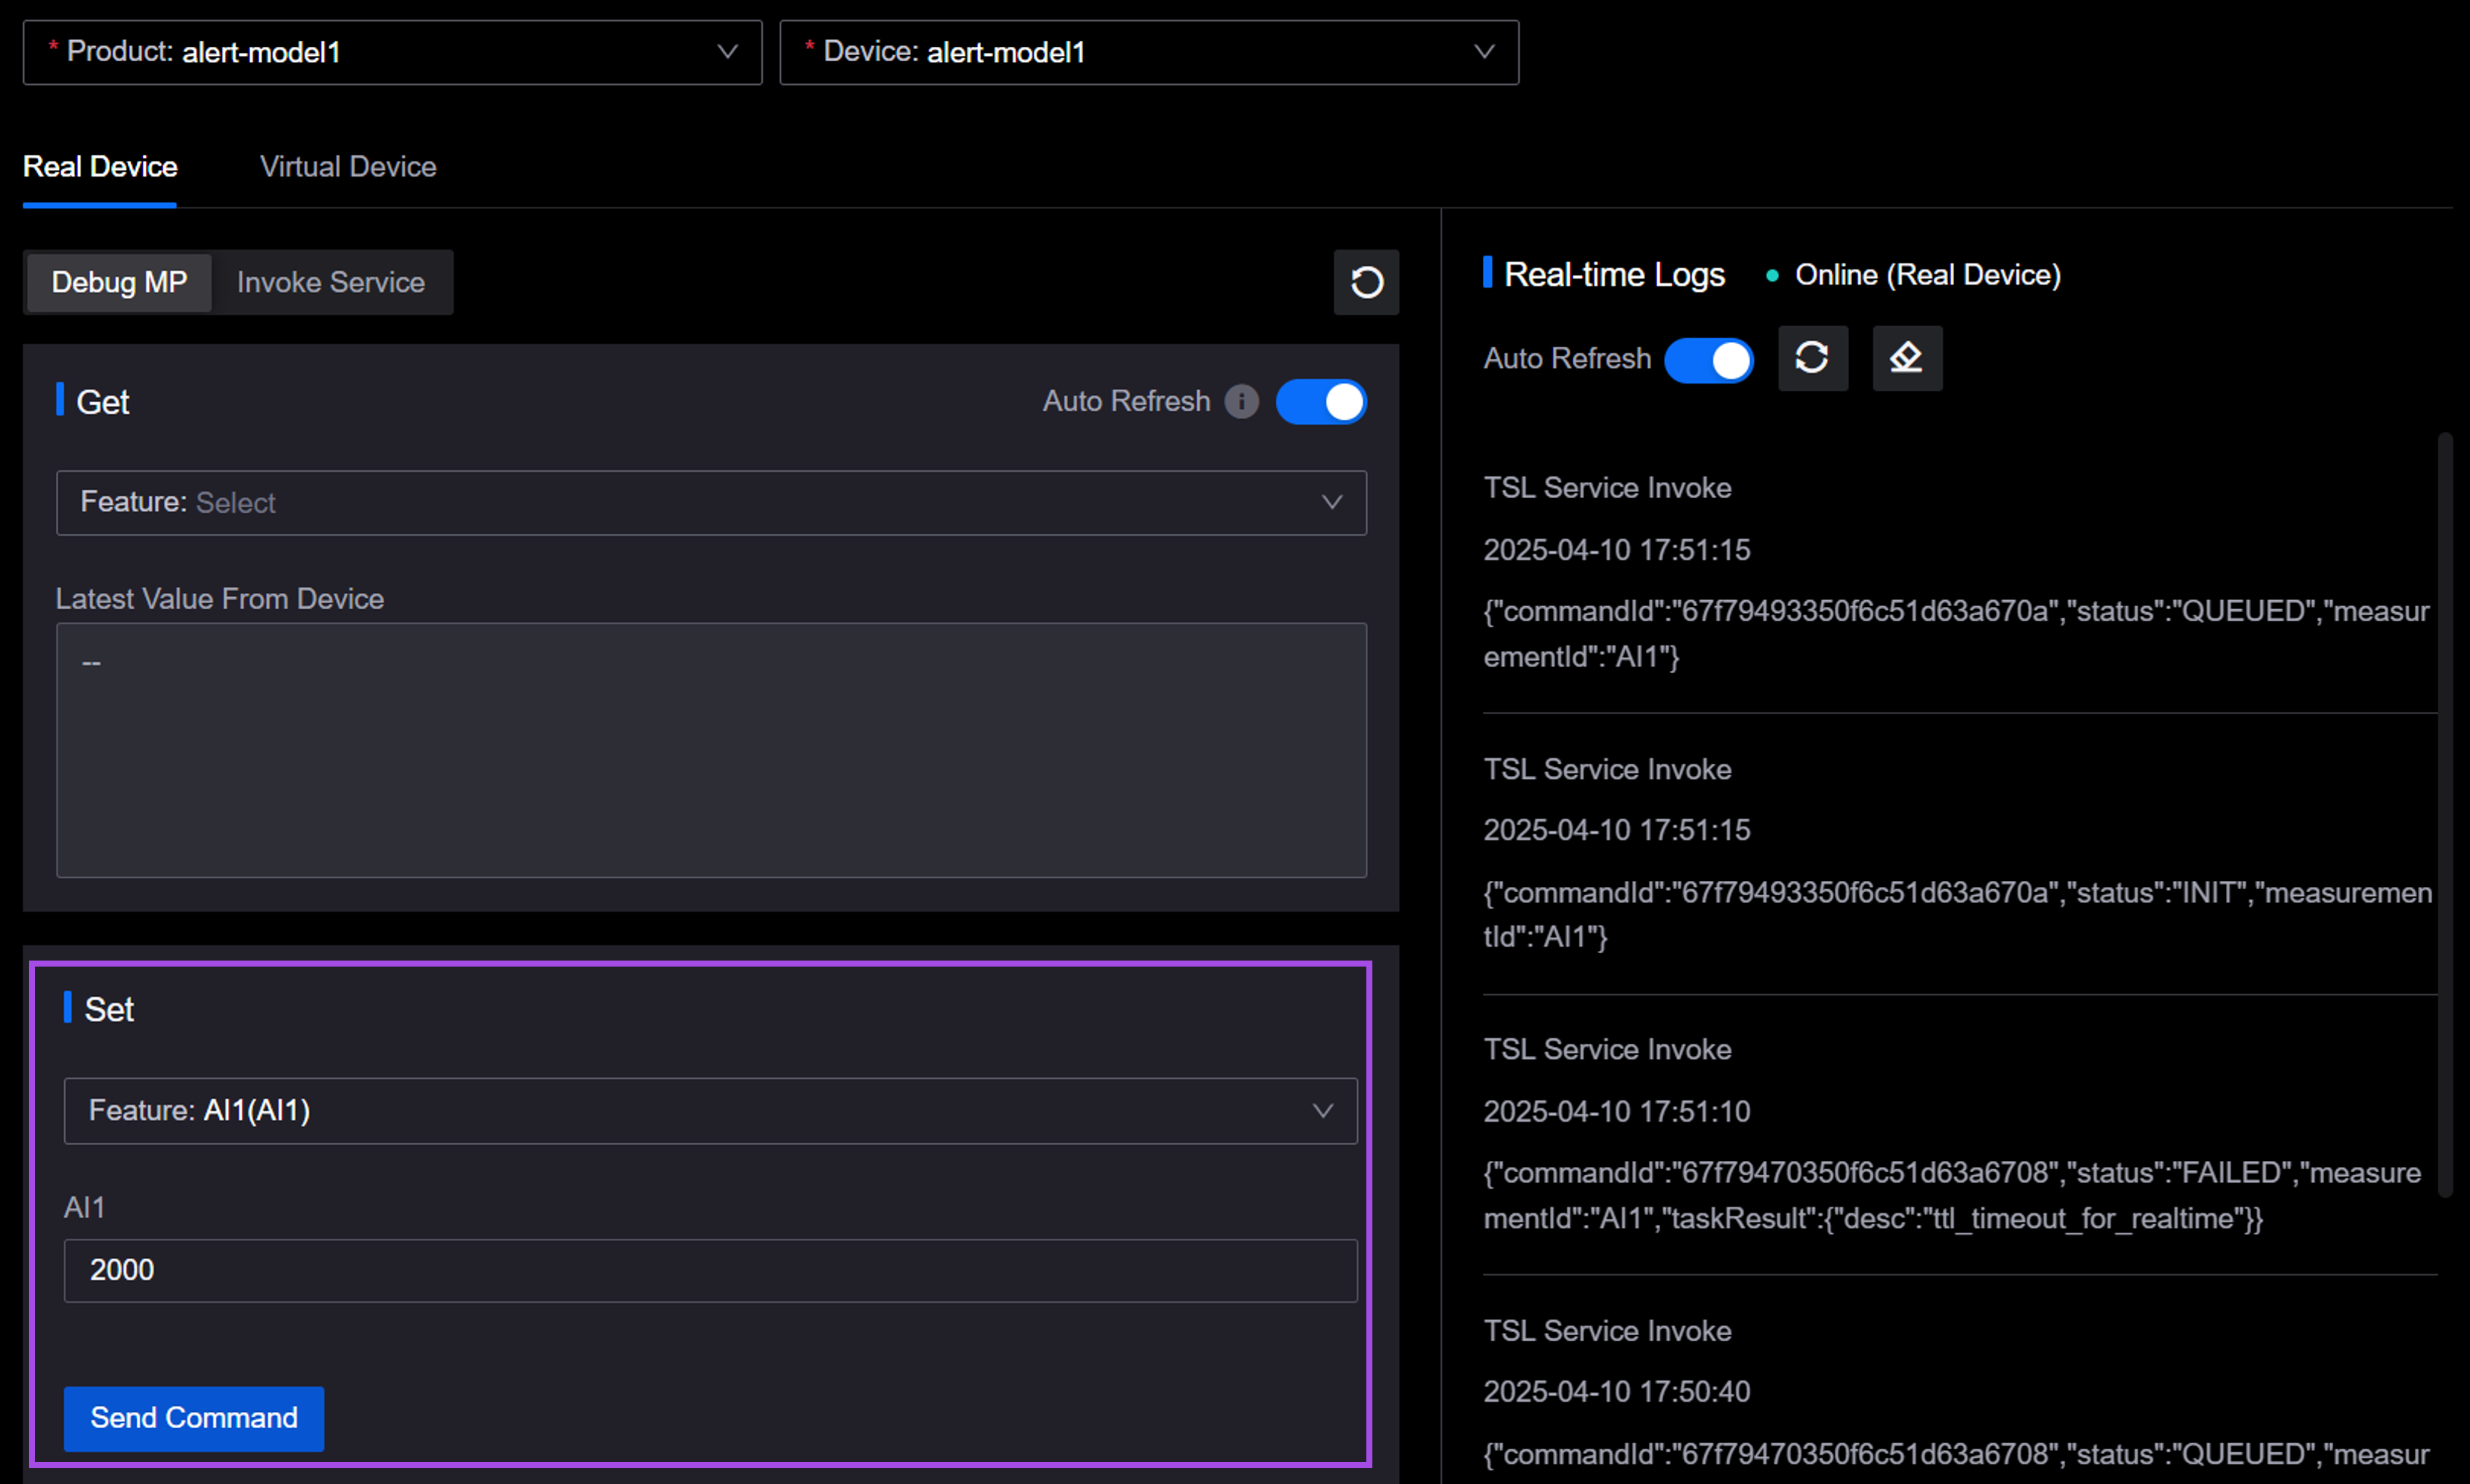Click the Set Feature AI1 chevron
Screen dimensions: 2470x1484
click(x=1323, y=1111)
